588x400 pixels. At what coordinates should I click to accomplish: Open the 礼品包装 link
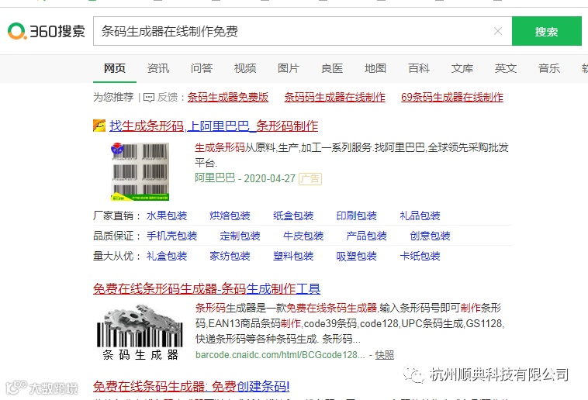tap(420, 216)
